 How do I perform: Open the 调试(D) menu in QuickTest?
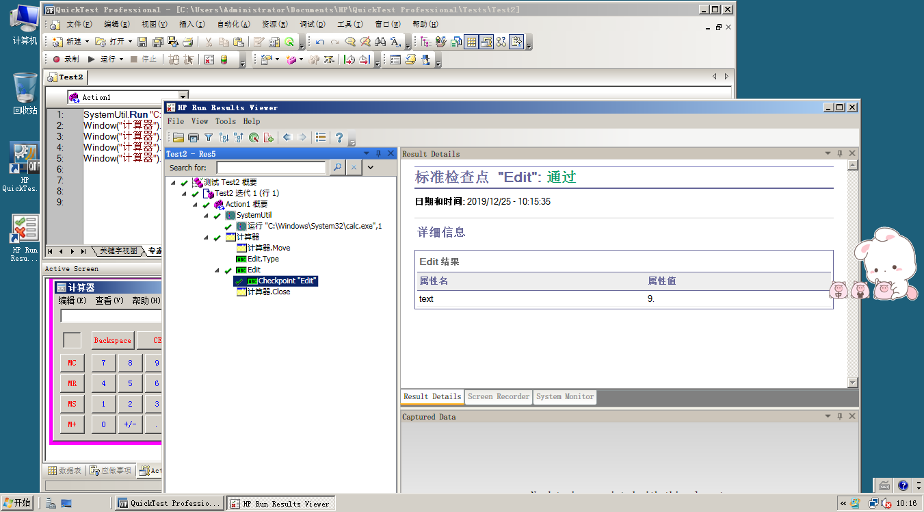pyautogui.click(x=313, y=24)
